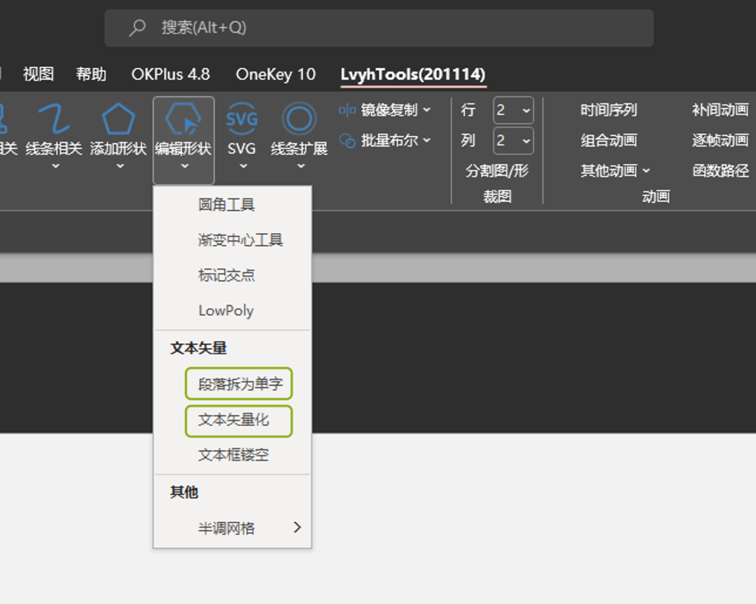Viewport: 756px width, 604px height.
Task: Click the 分割图/形 button
Action: point(497,171)
